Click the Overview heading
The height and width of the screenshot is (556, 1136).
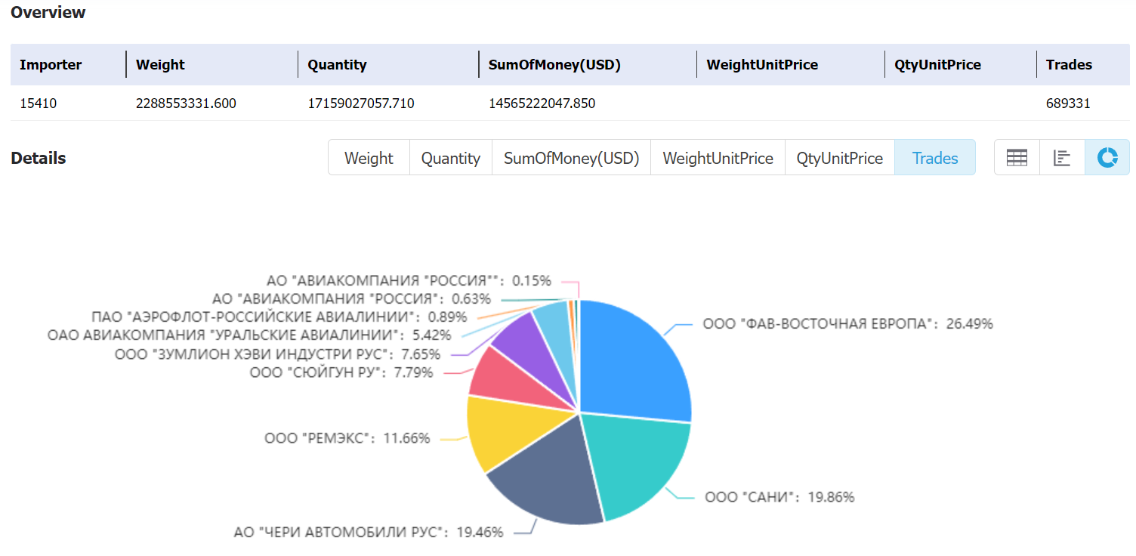click(48, 13)
